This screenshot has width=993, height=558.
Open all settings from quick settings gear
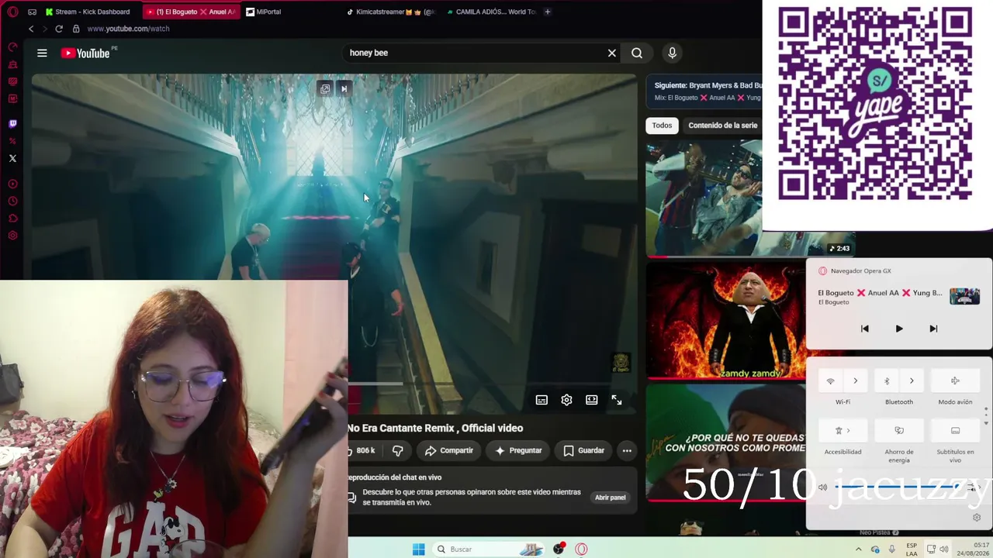tap(977, 518)
